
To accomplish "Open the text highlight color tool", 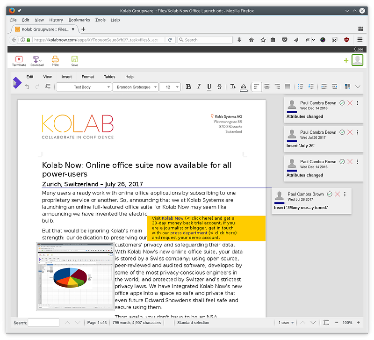I will [x=244, y=87].
